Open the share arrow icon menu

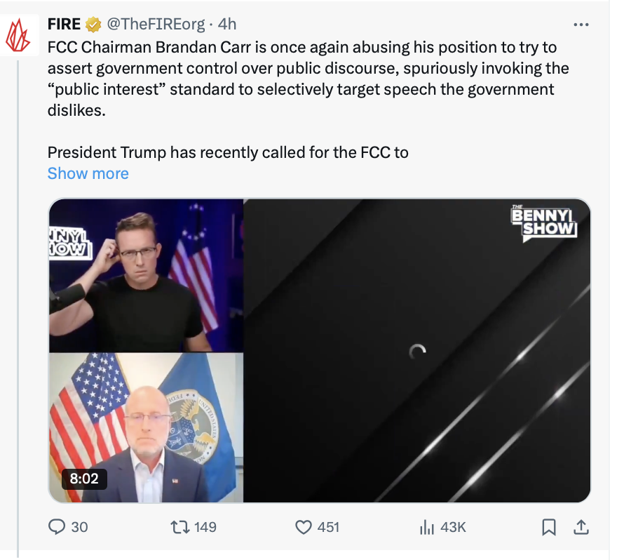[581, 526]
